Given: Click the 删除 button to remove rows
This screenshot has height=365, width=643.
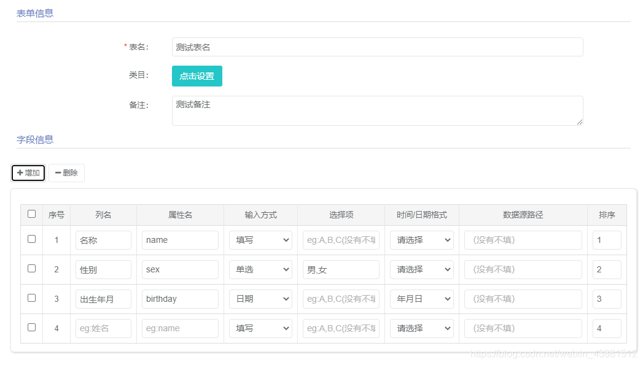Looking at the screenshot, I should [x=66, y=172].
